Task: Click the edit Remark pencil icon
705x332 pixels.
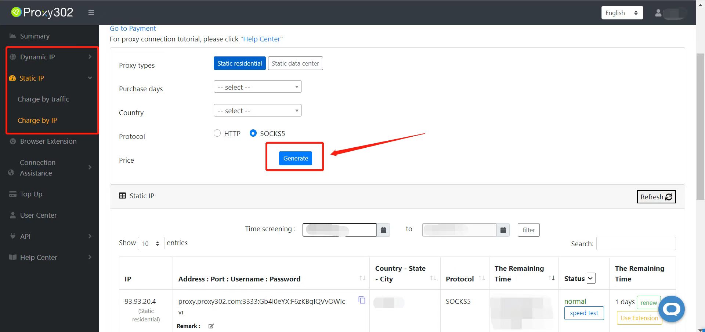Action: [211, 326]
